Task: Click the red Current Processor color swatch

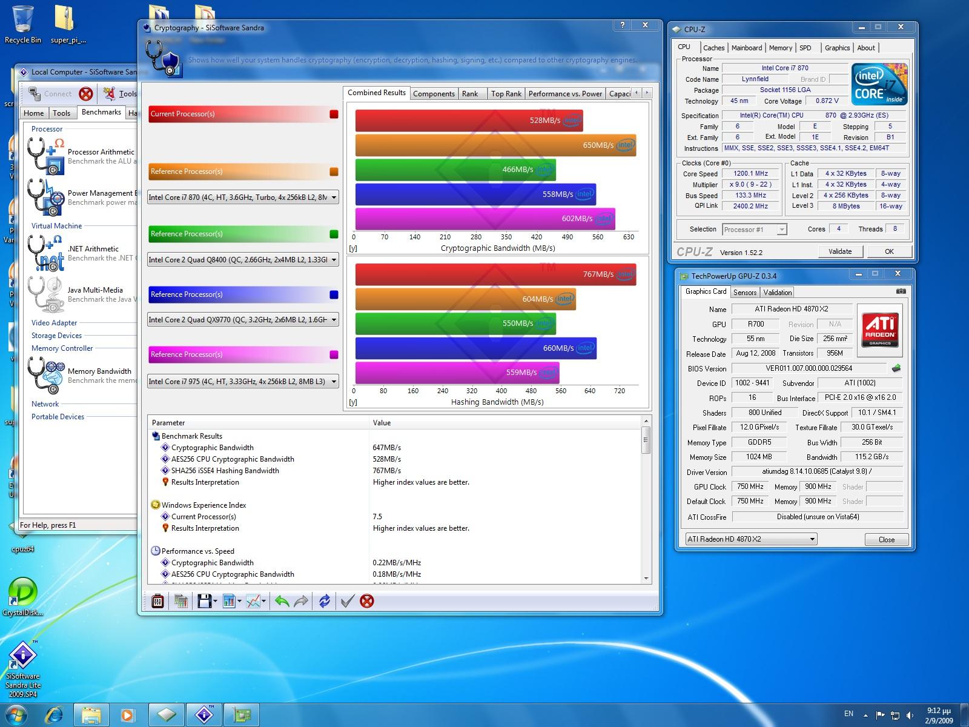Action: pos(334,114)
